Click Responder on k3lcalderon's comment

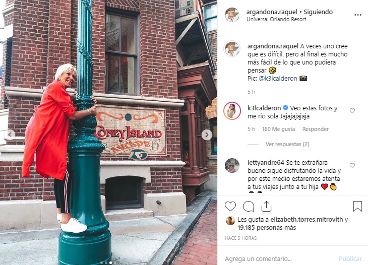click(316, 129)
